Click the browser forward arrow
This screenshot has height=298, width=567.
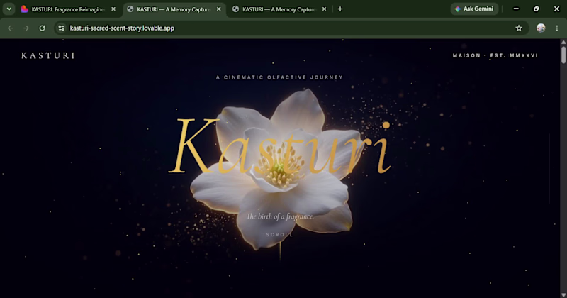26,28
